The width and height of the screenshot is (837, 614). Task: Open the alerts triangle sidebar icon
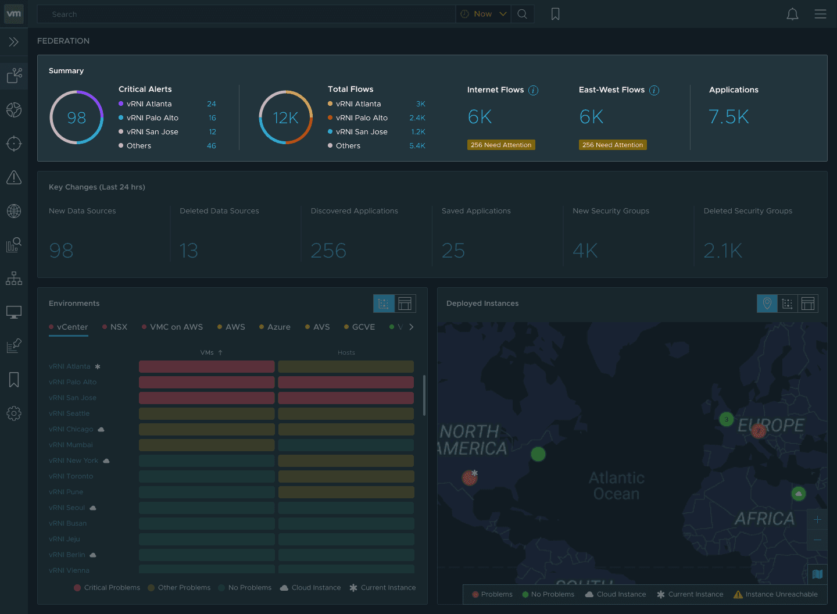[x=14, y=177]
